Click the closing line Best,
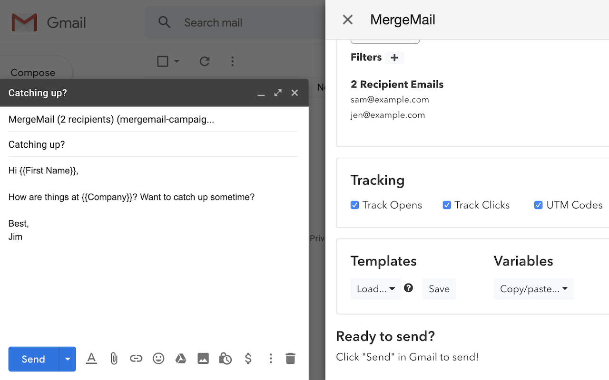 [19, 224]
